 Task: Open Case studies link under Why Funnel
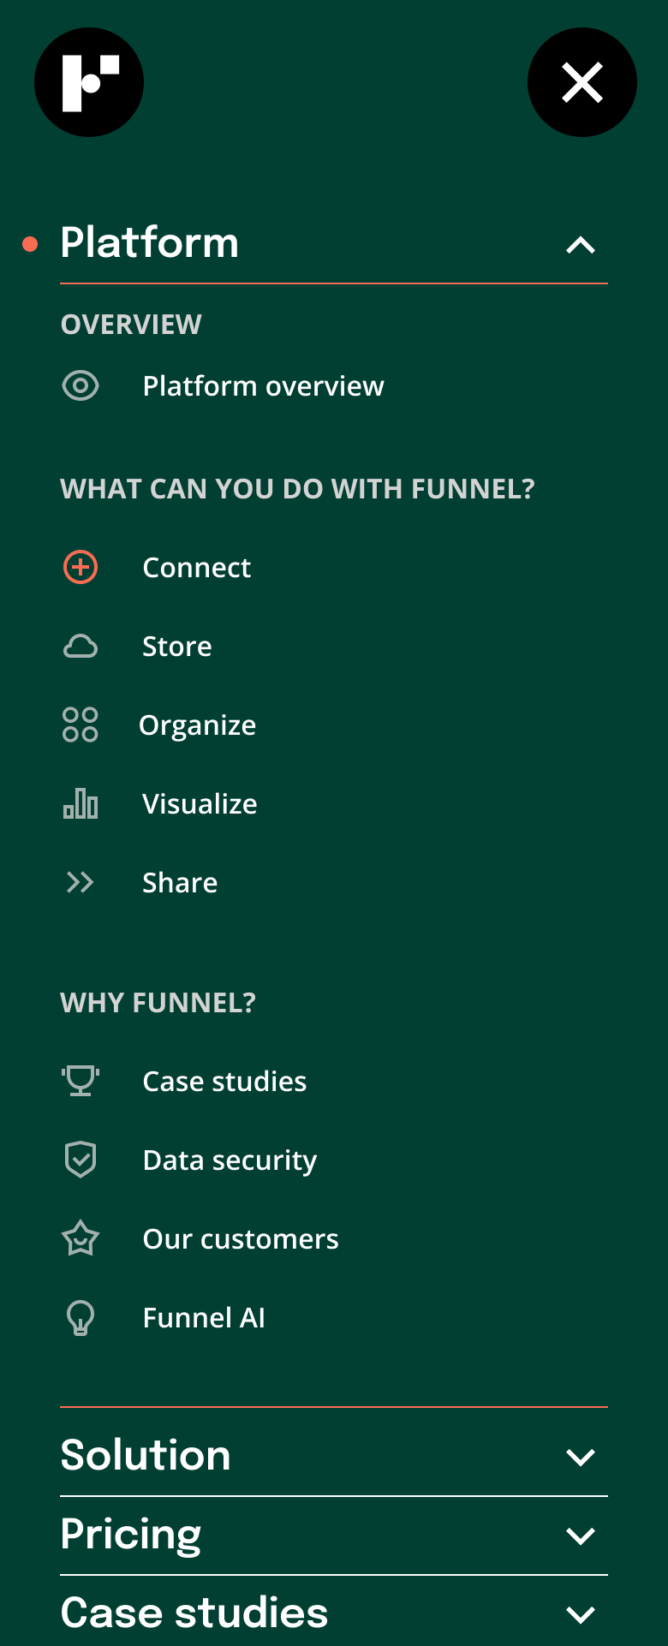coord(224,1082)
